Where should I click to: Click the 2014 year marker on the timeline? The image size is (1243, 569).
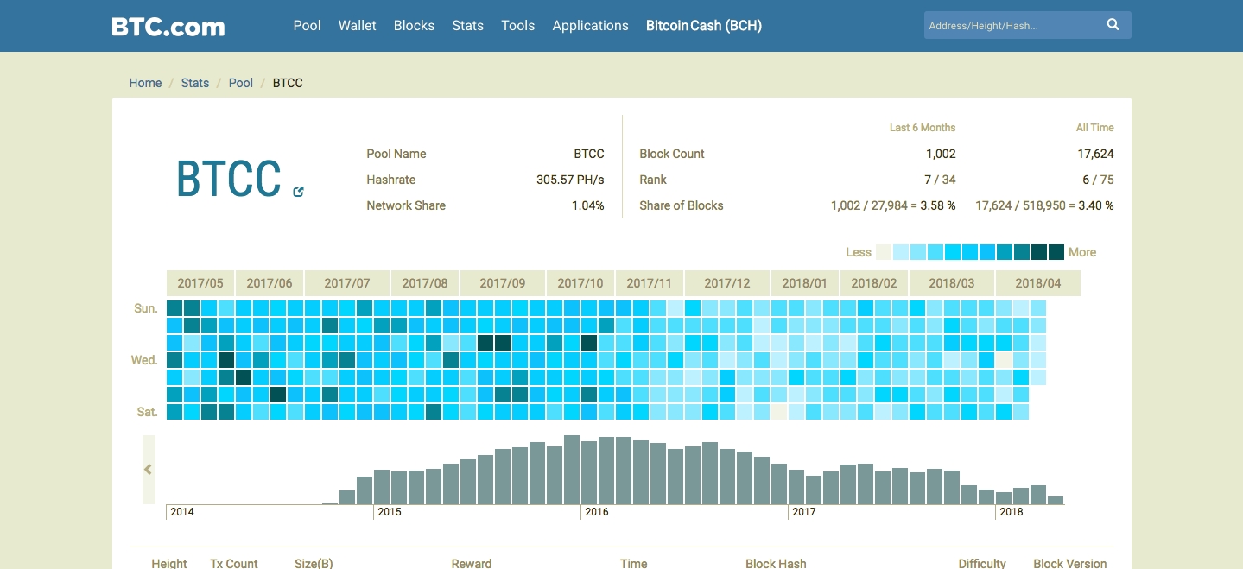[x=182, y=512]
